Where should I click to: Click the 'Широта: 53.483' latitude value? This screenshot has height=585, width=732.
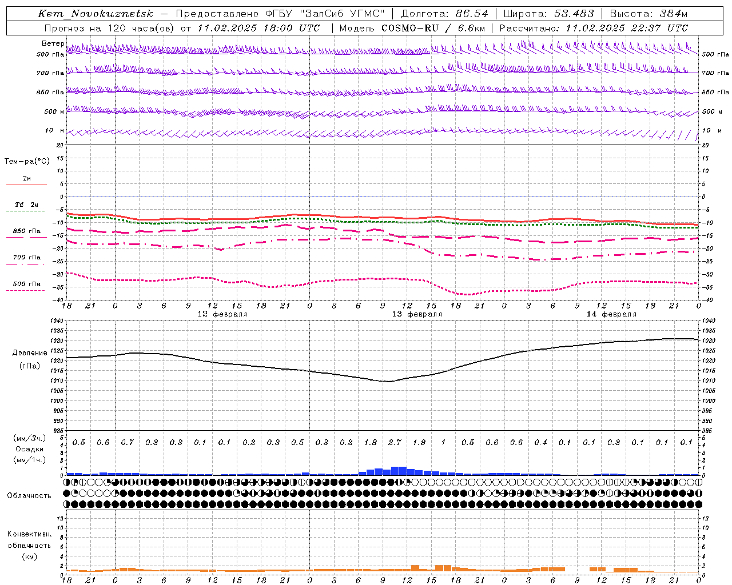(548, 14)
